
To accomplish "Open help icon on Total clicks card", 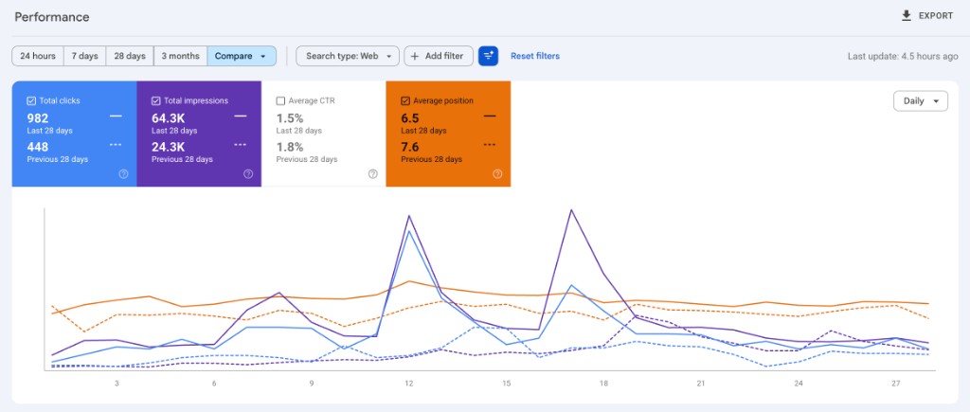I will [123, 174].
